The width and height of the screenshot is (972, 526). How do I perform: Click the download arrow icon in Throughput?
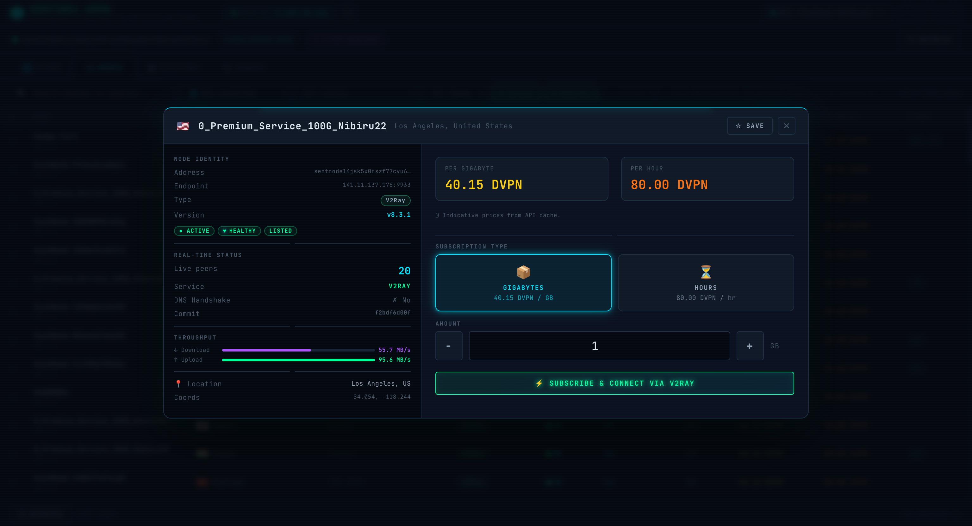pos(176,350)
